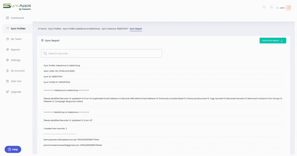This screenshot has width=297, height=156.
Task: Open the notifications bell icon
Action: pyautogui.click(x=271, y=7)
